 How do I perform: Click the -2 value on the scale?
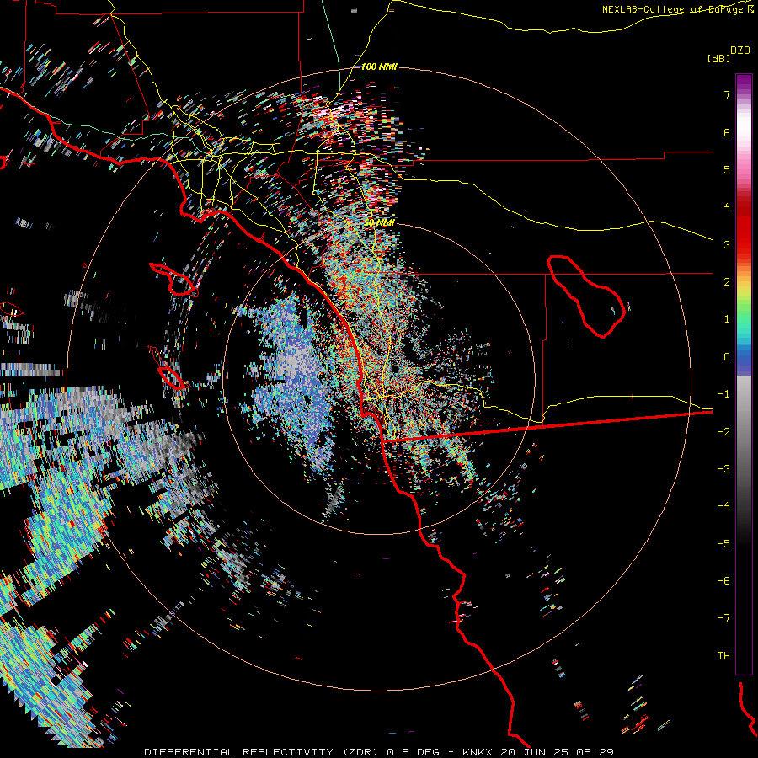(723, 431)
